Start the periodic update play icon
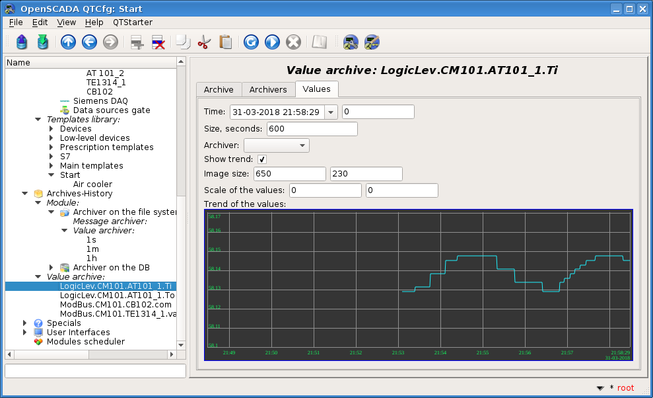Viewport: 653px width, 398px height. (273, 42)
